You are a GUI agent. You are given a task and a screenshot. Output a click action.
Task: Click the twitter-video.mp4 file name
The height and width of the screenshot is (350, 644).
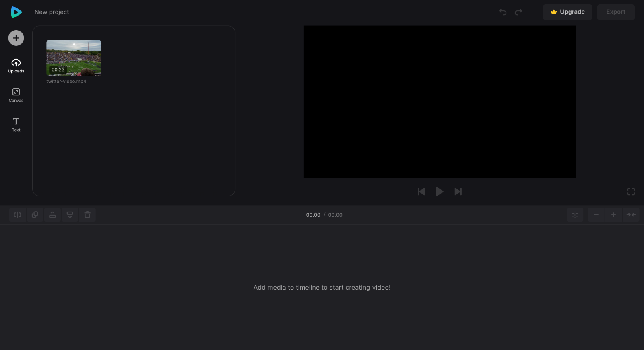[x=66, y=81]
